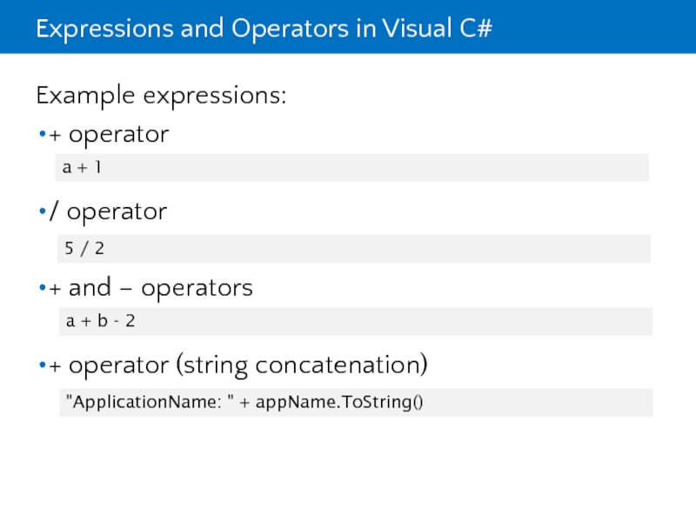Click the empty gray area right of "a + 1"
This screenshot has width=696, height=522.
coord(391,167)
